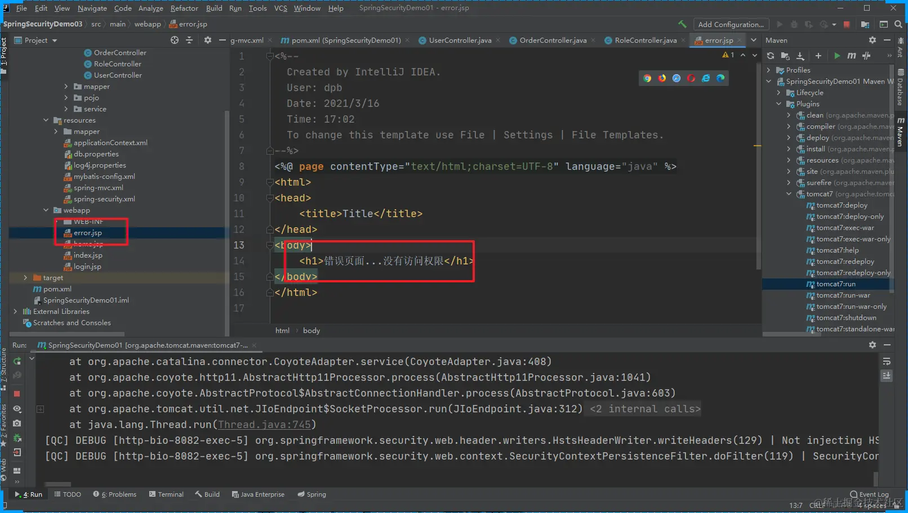Open the Database side tool window
Viewport: 908px width, 513px height.
pos(901,88)
